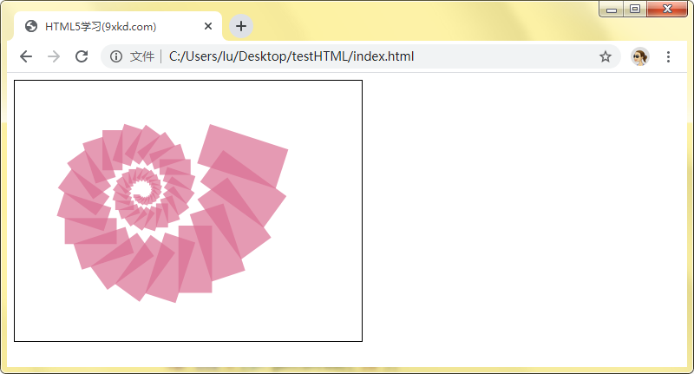This screenshot has height=374, width=694.
Task: Open the user profile avatar
Action: pyautogui.click(x=640, y=56)
